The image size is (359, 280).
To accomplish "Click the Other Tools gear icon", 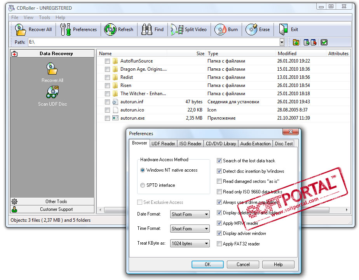I will pos(14,202).
